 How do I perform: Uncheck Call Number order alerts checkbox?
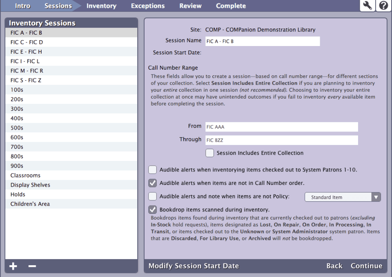[x=152, y=183]
